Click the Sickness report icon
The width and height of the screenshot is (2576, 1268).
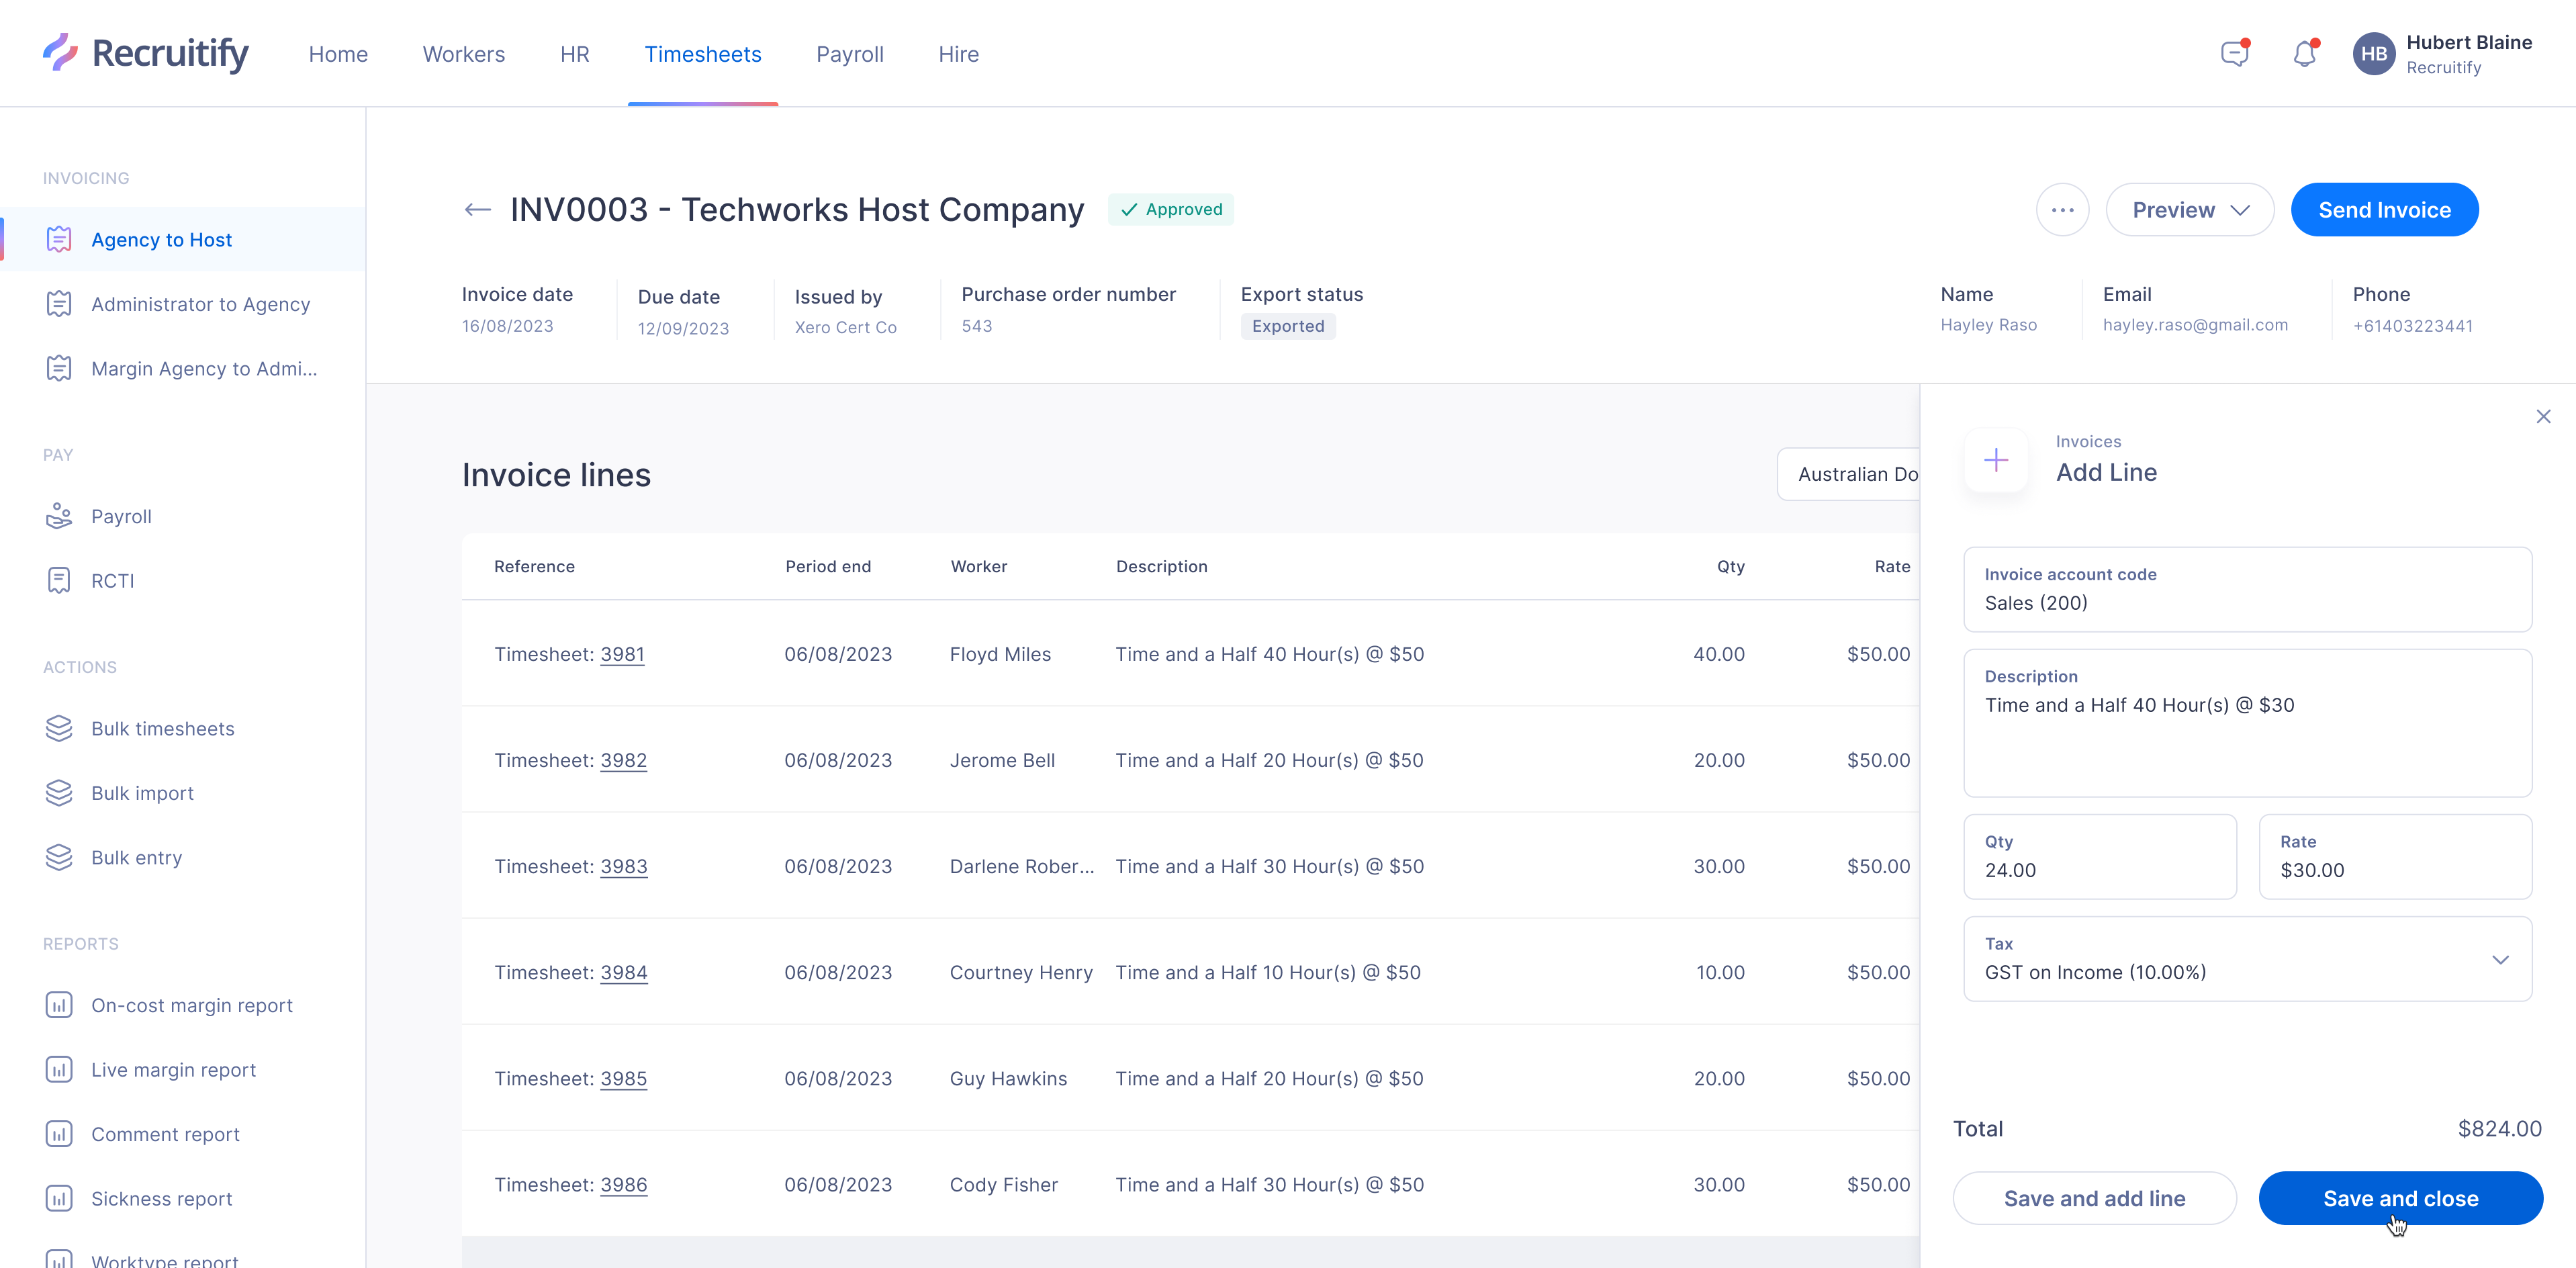(x=59, y=1198)
